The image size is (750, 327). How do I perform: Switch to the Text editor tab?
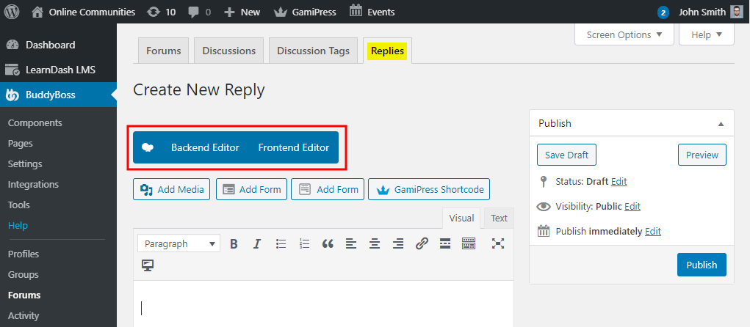click(x=499, y=218)
